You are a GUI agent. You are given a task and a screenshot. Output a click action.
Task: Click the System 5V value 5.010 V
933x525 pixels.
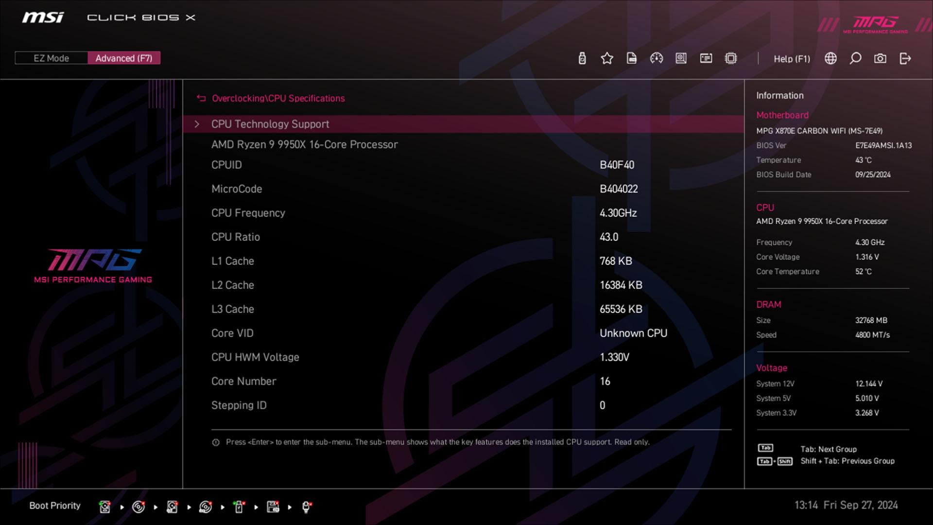(867, 398)
